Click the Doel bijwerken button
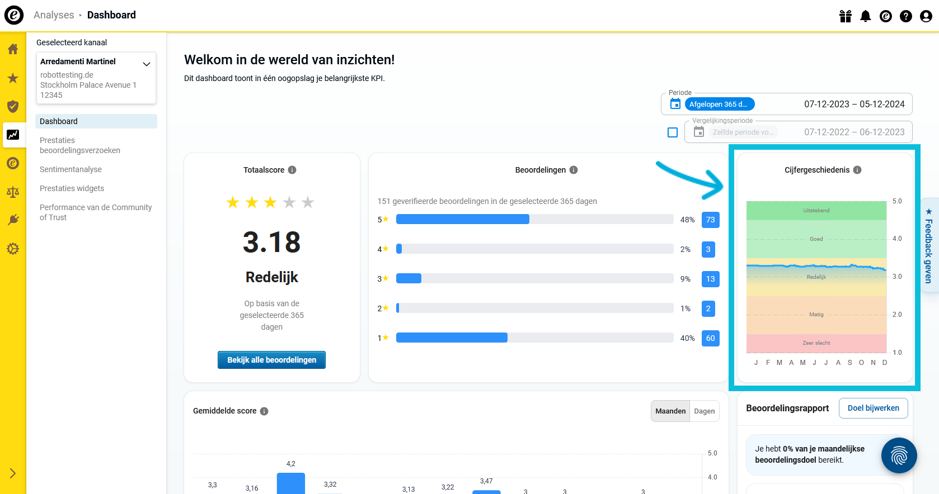 pyautogui.click(x=874, y=408)
